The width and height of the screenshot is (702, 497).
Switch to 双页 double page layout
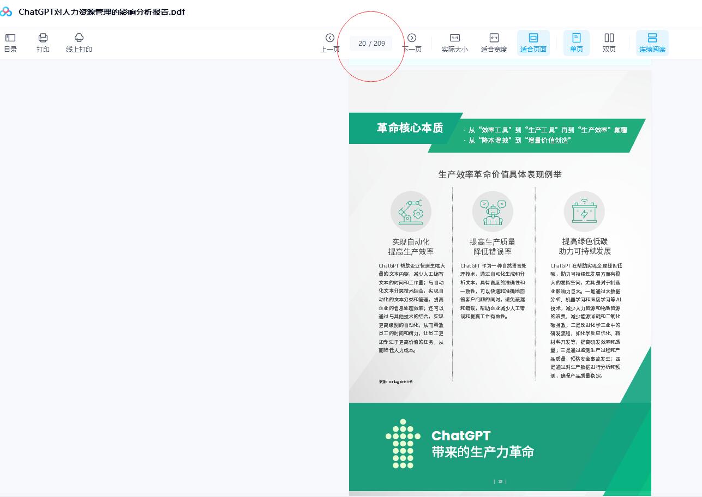point(609,43)
